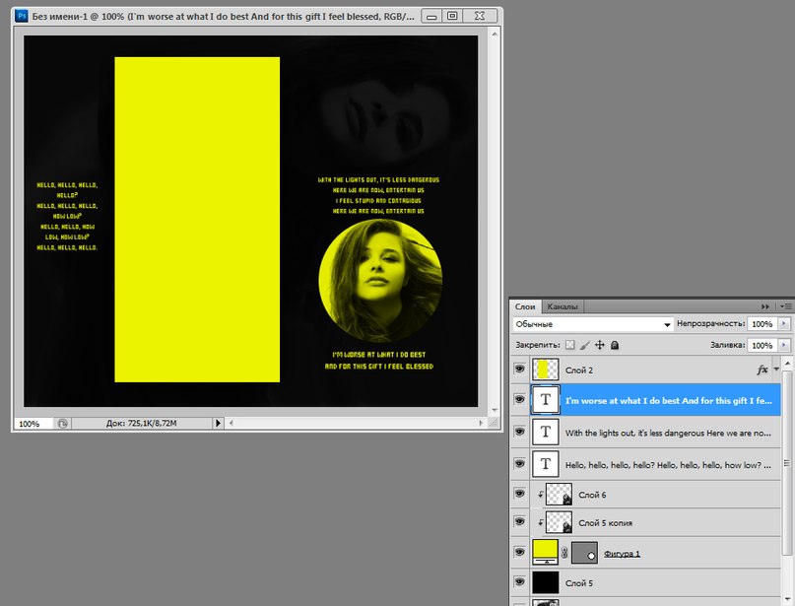Click the opacity value field showing 100%
Image resolution: width=795 pixels, height=606 pixels.
(x=762, y=324)
